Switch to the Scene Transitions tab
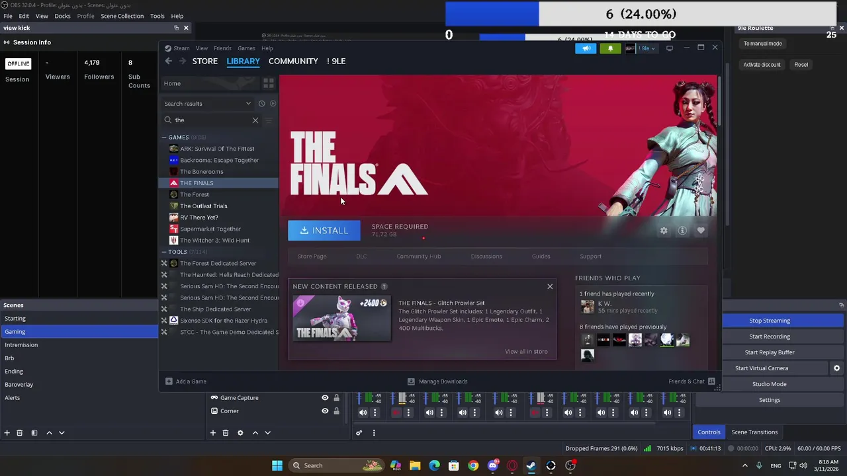 pos(754,432)
